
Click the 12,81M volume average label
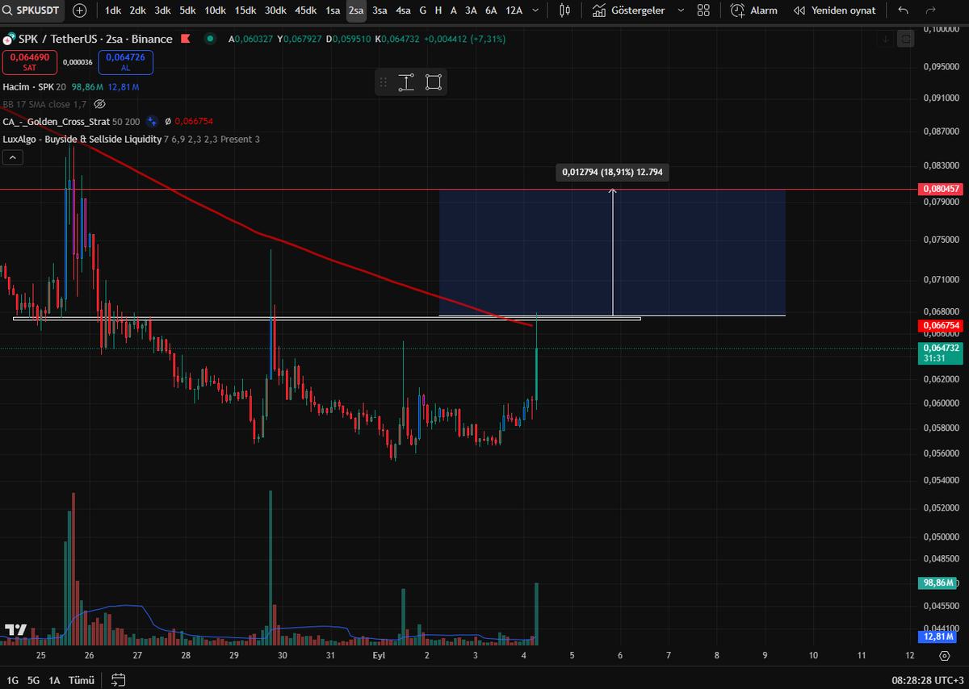[x=938, y=636]
